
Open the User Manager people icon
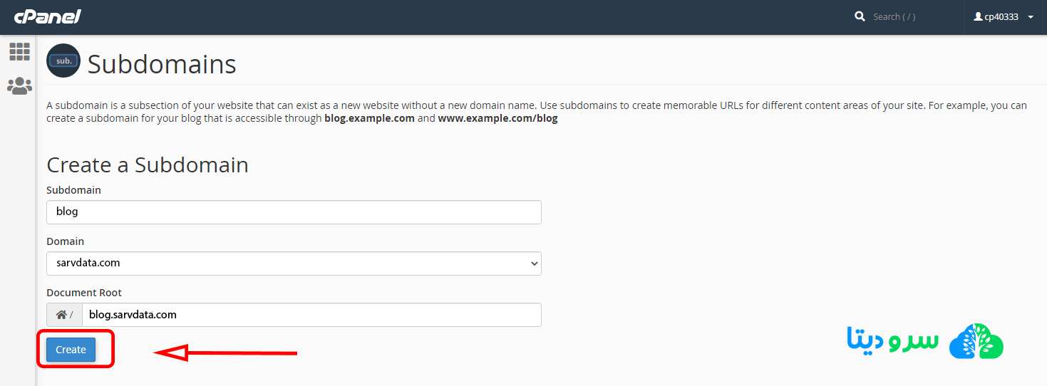pos(19,86)
